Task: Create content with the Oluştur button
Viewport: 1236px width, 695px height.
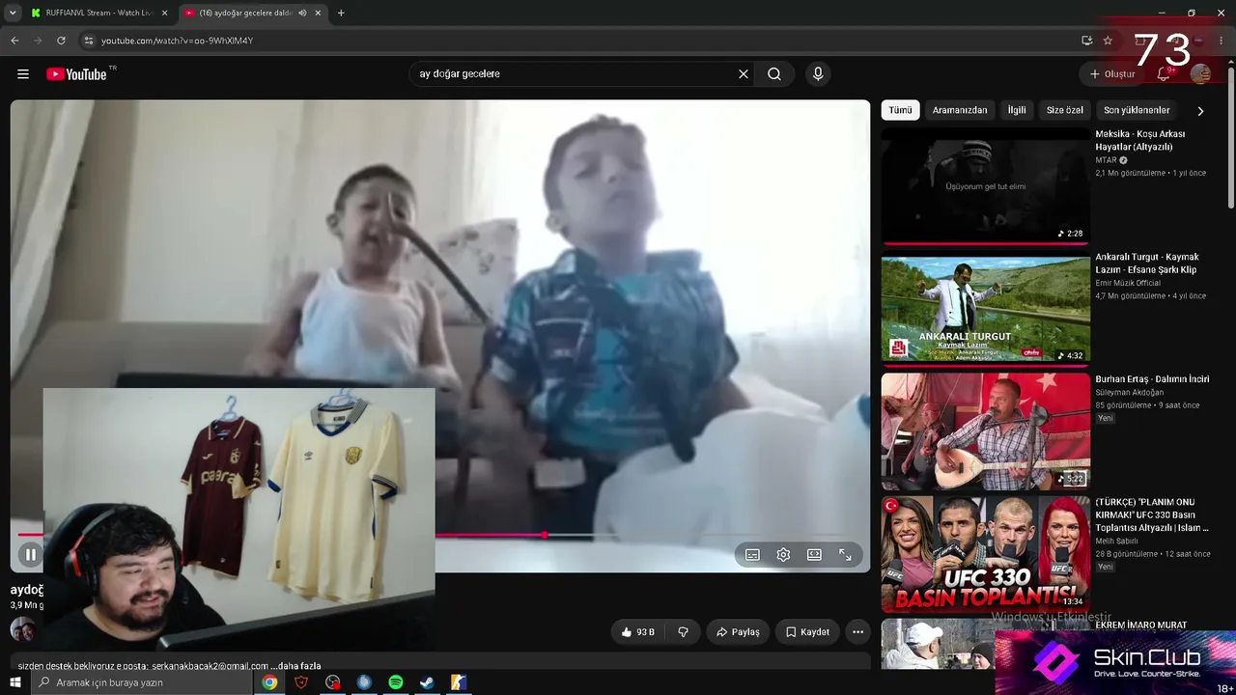Action: 1112,74
